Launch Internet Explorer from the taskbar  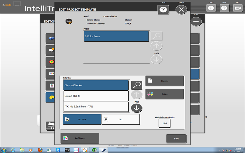(13, 150)
